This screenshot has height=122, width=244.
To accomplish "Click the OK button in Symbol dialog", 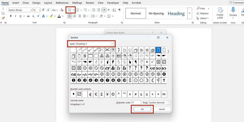I will (142, 109).
